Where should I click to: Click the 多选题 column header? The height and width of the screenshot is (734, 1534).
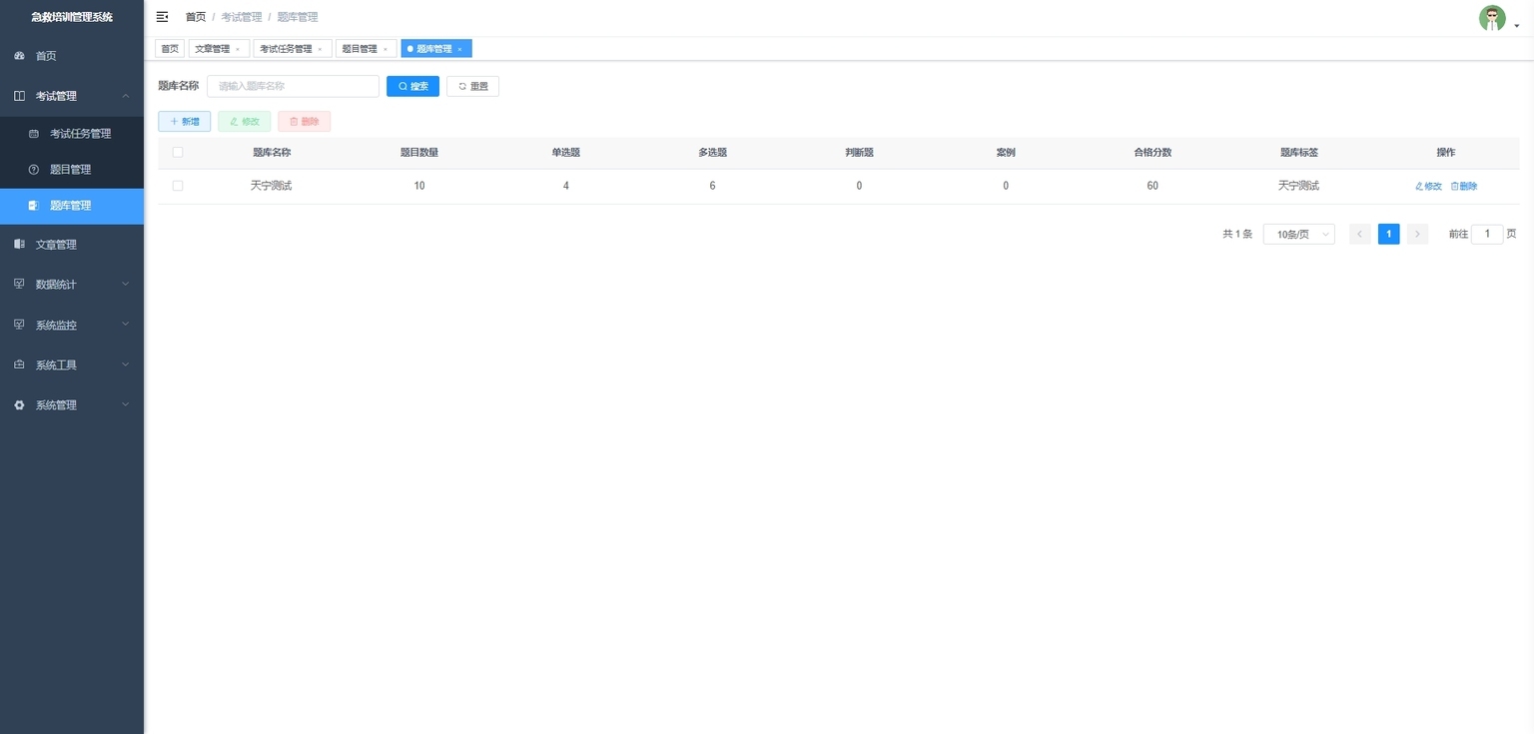click(x=712, y=153)
